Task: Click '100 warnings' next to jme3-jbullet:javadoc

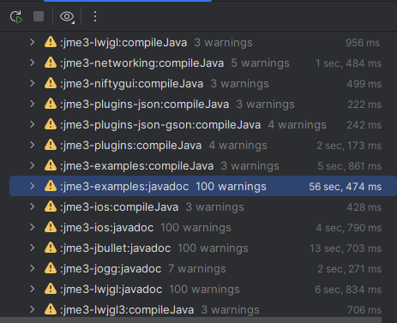Action: [x=213, y=248]
